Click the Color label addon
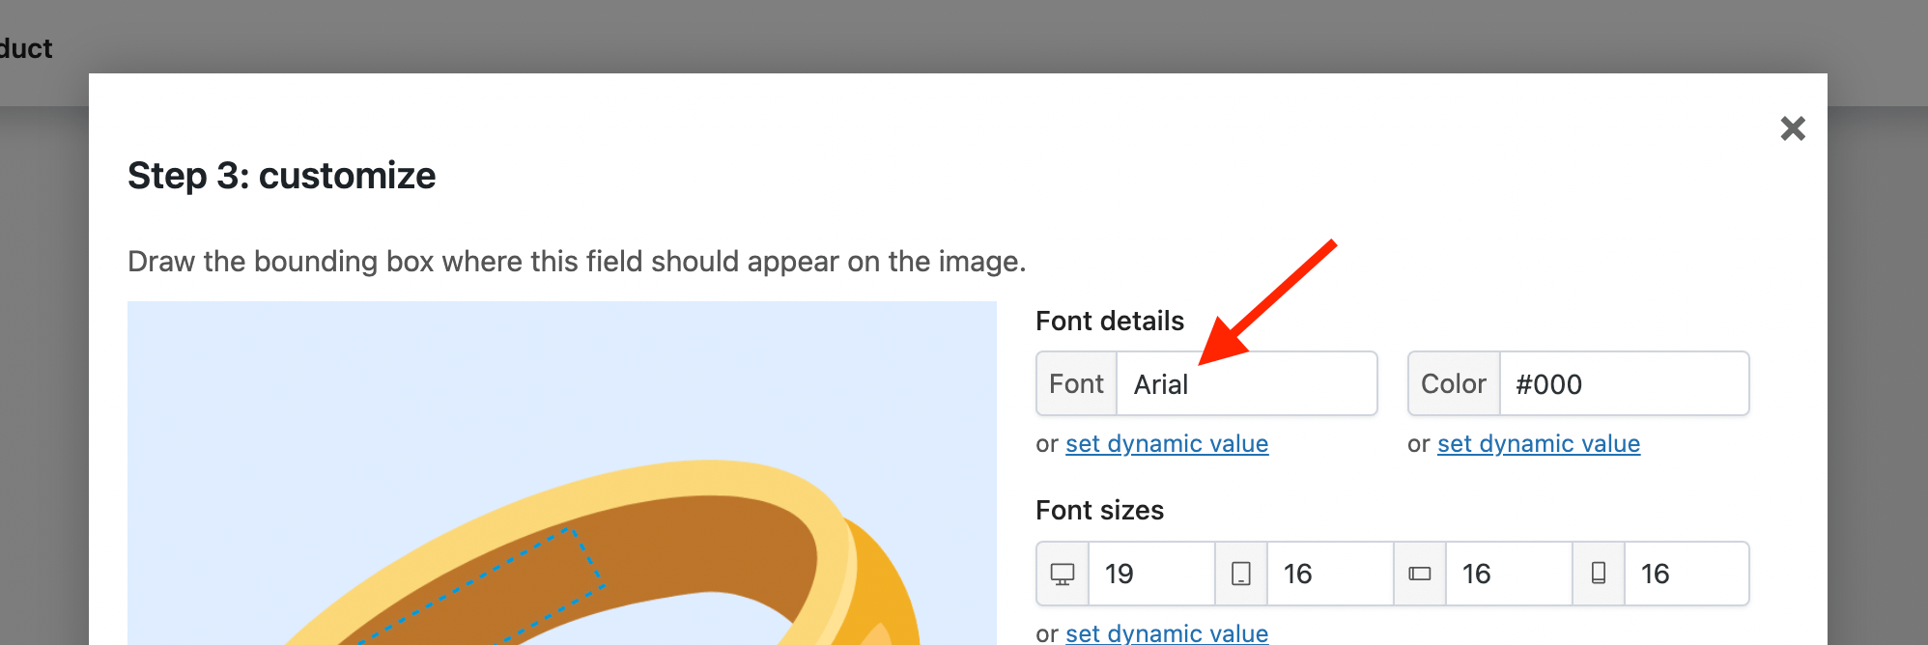This screenshot has width=1928, height=645. (x=1454, y=383)
